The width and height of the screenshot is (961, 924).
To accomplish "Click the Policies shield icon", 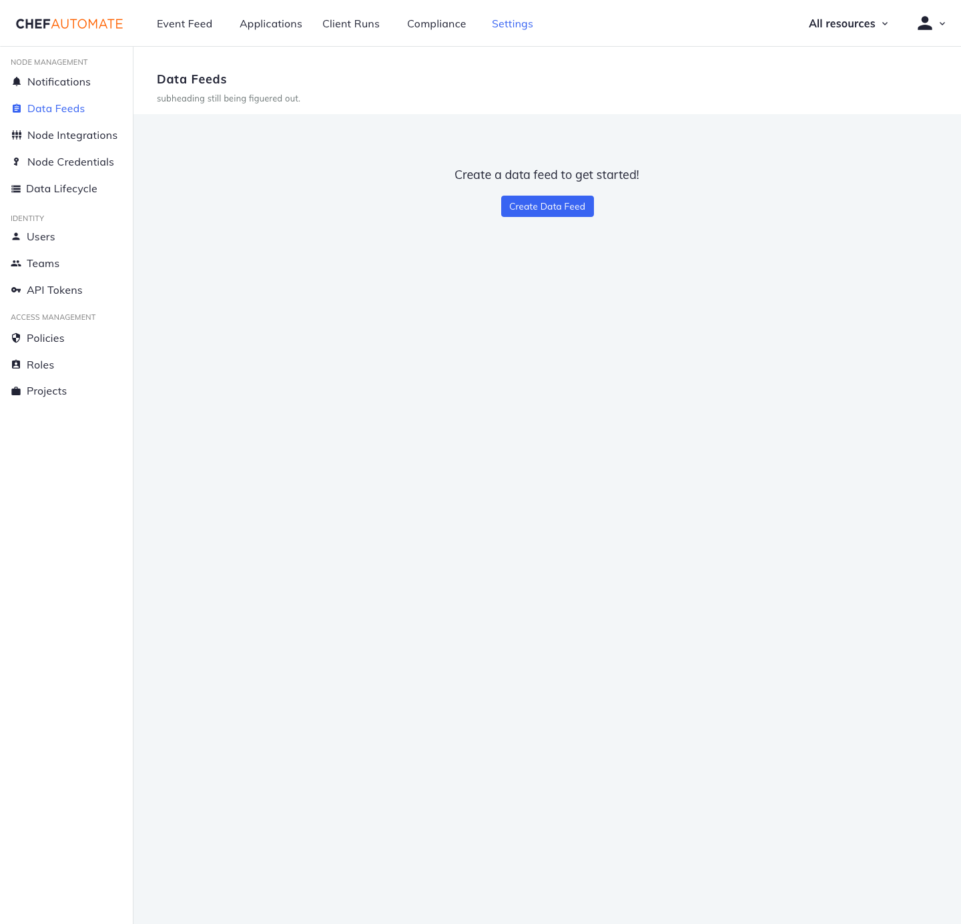I will 16,338.
